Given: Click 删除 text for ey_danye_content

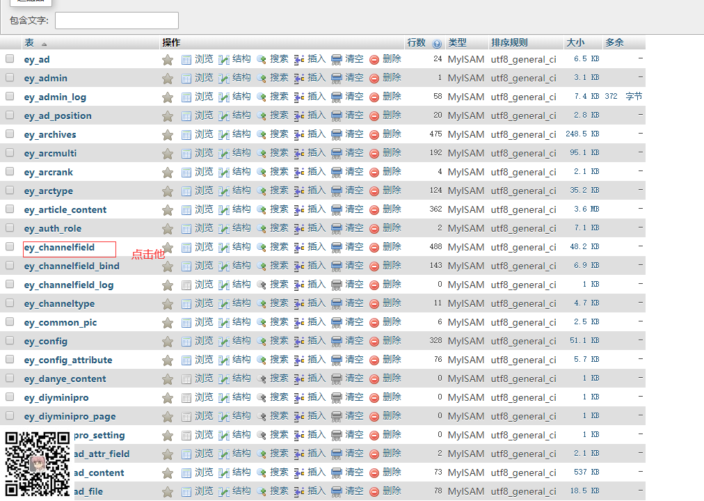Looking at the screenshot, I should [392, 379].
